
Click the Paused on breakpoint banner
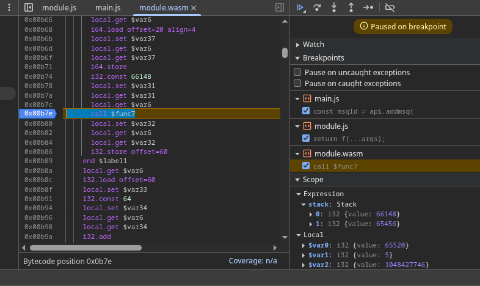tap(403, 27)
